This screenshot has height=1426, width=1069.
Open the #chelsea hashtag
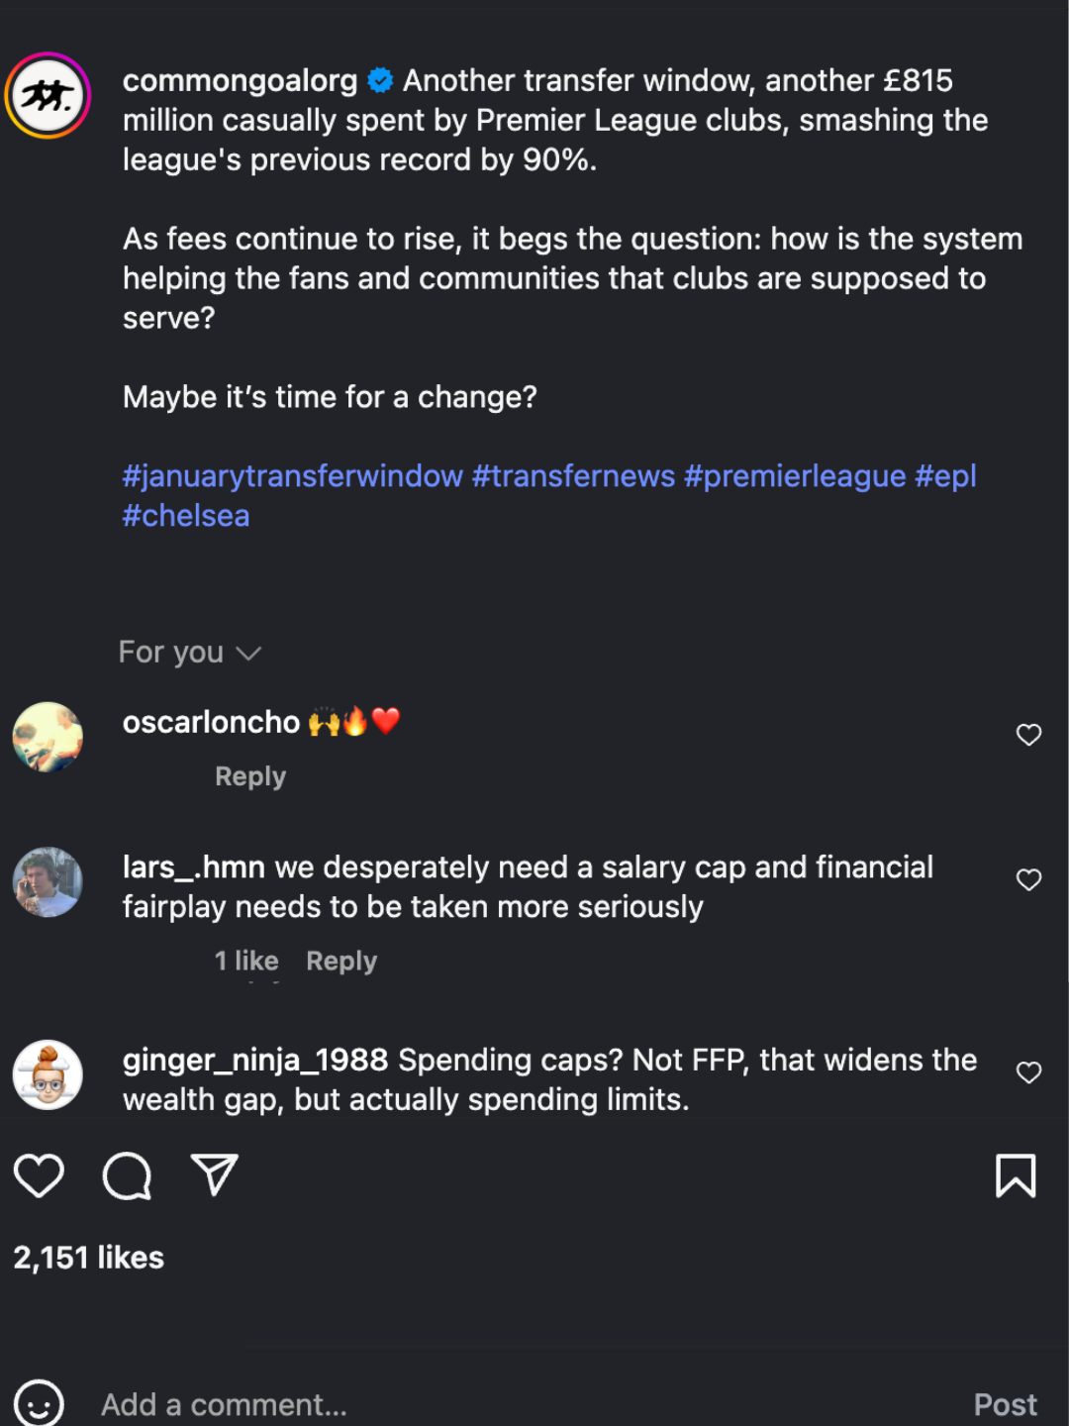[186, 516]
